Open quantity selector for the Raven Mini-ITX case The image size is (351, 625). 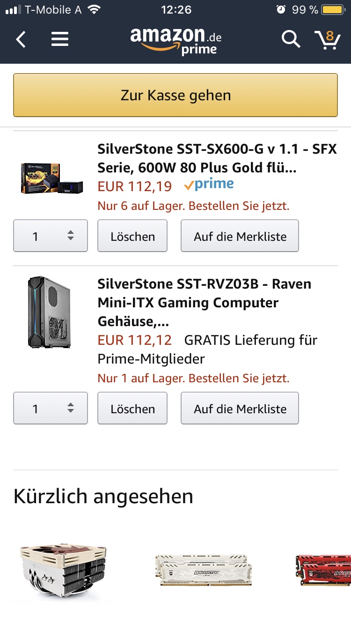50,408
